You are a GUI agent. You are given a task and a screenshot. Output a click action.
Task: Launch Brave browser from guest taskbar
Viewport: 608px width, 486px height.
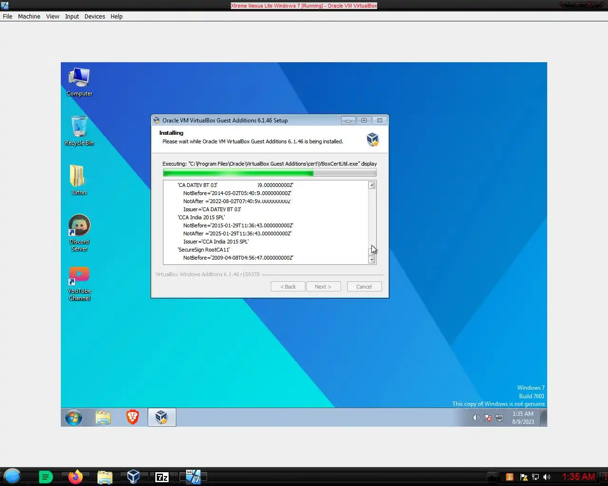click(133, 417)
